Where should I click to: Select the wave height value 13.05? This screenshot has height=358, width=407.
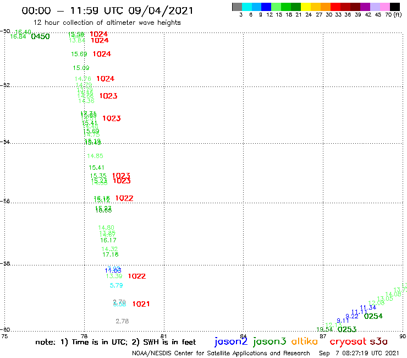pyautogui.click(x=385, y=299)
